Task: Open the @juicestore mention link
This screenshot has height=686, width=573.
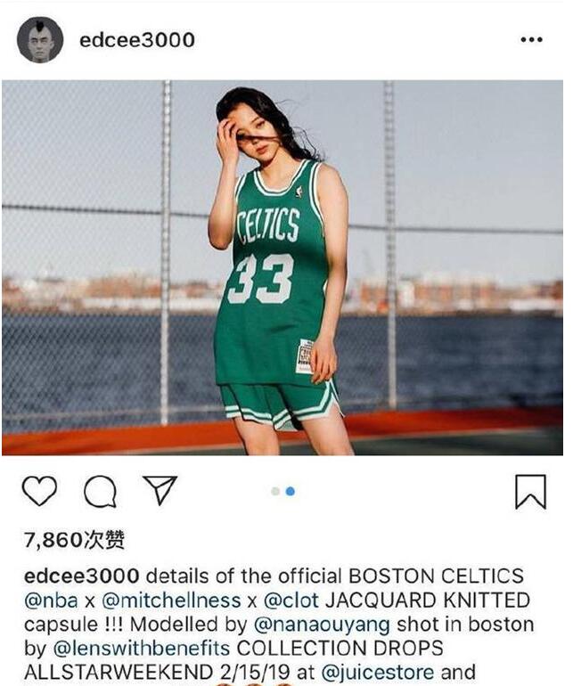Action: pos(378,673)
